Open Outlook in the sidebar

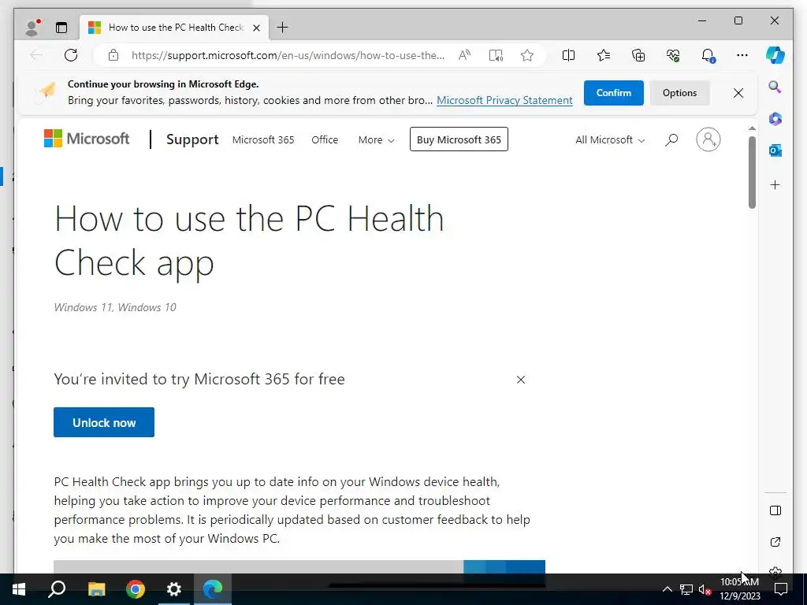(x=775, y=150)
